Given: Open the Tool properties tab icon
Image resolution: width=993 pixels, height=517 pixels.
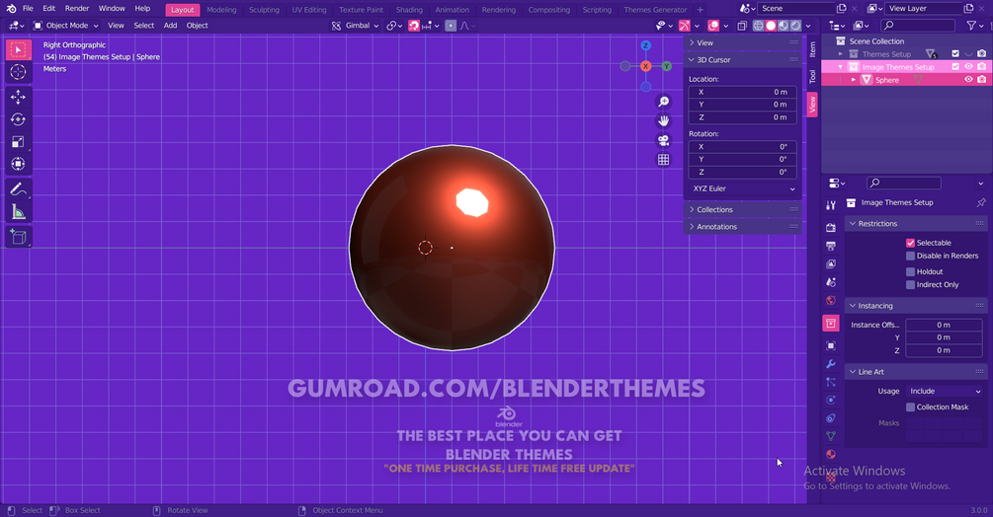Looking at the screenshot, I should point(831,205).
